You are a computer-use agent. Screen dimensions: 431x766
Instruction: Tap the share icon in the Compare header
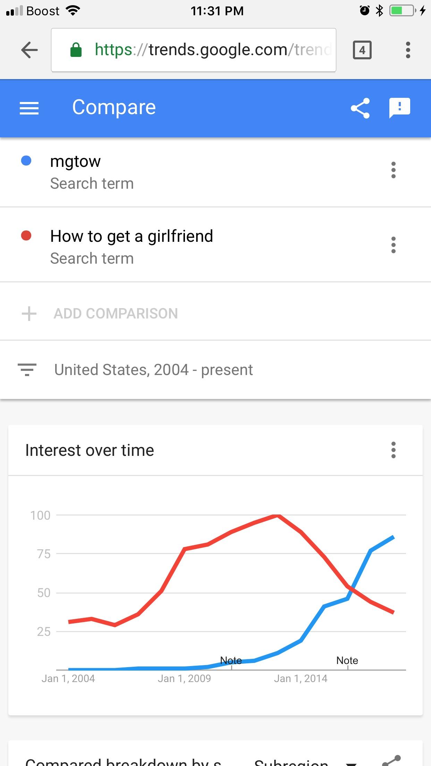click(x=360, y=108)
